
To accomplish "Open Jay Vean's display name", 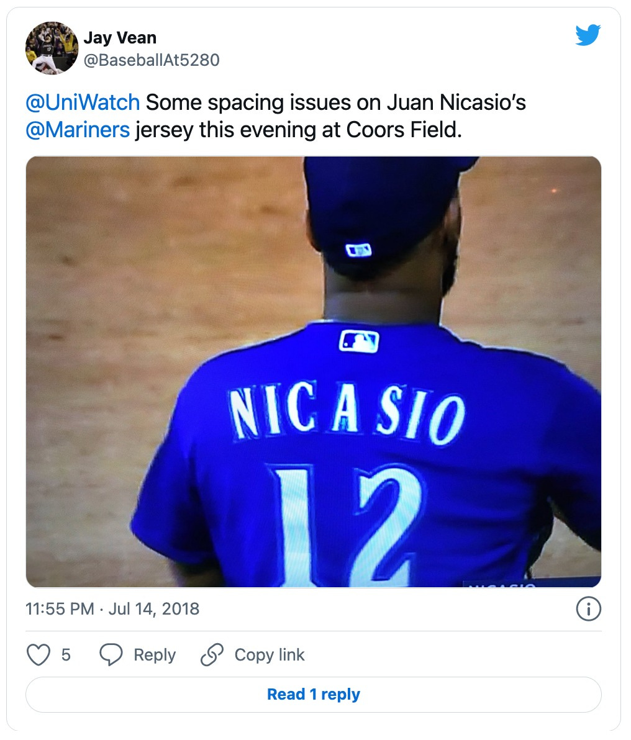I will point(119,37).
